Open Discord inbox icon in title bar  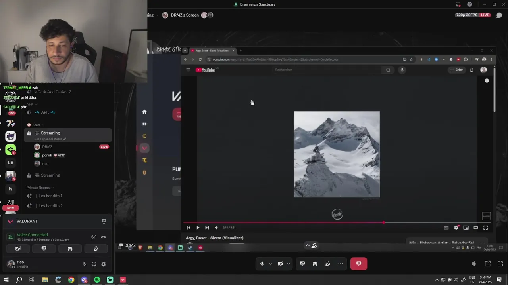coord(458,4)
